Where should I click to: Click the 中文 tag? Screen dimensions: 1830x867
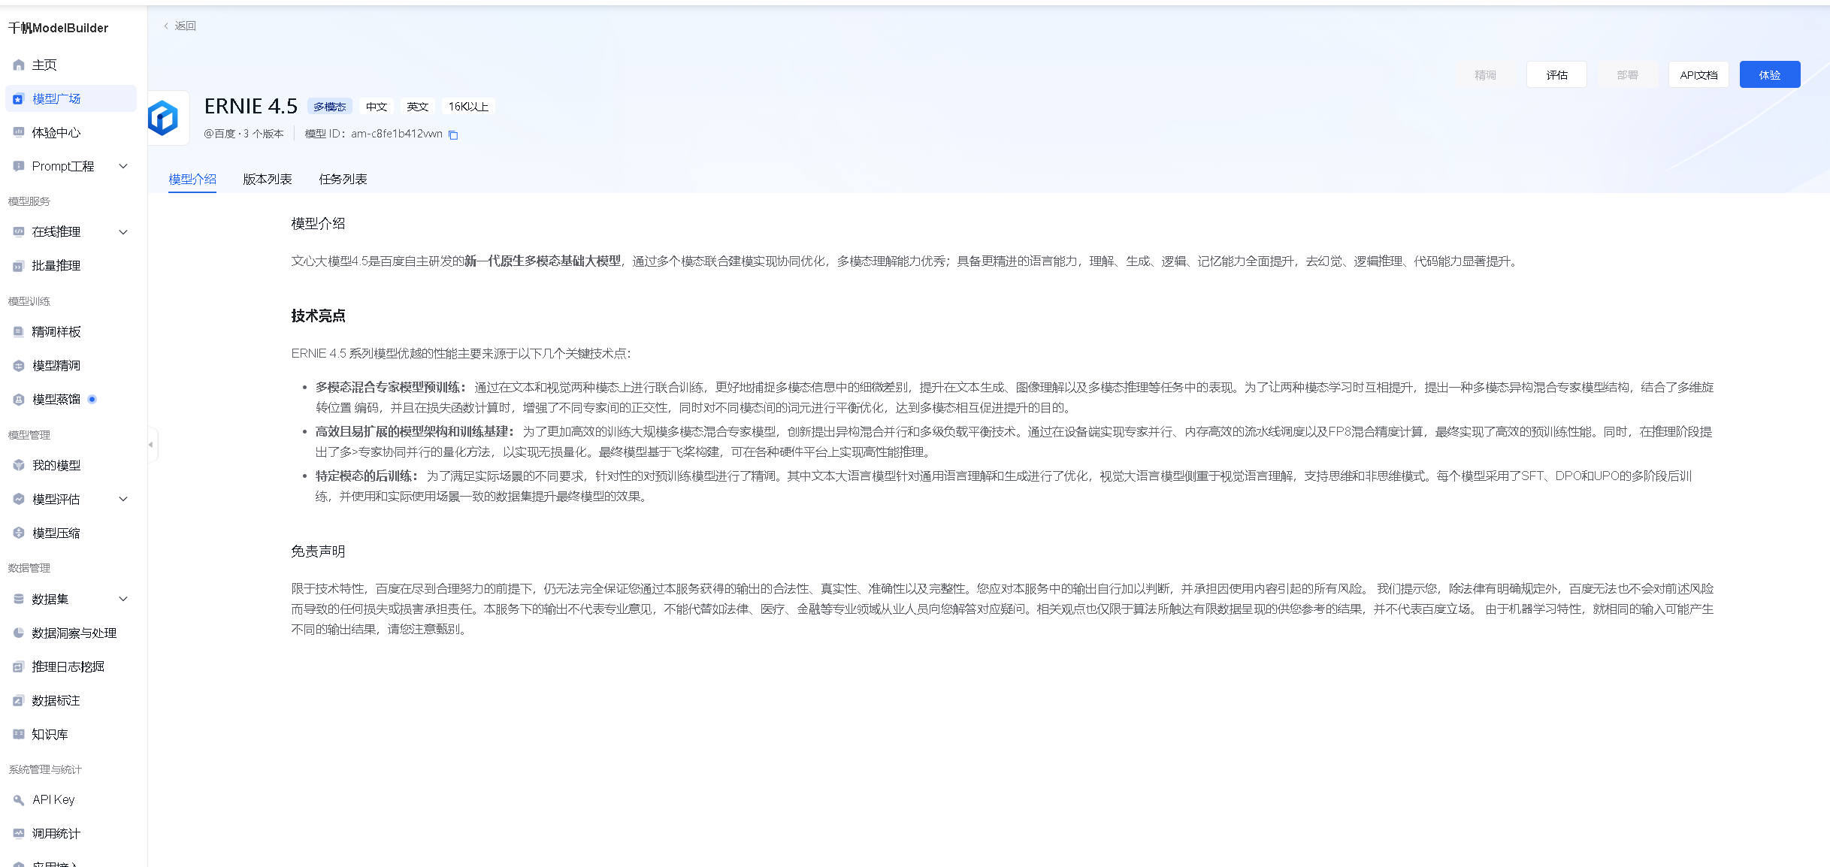(x=377, y=107)
